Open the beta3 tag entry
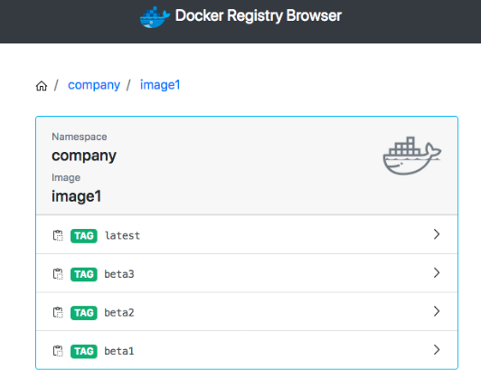This screenshot has height=389, width=481. click(247, 273)
